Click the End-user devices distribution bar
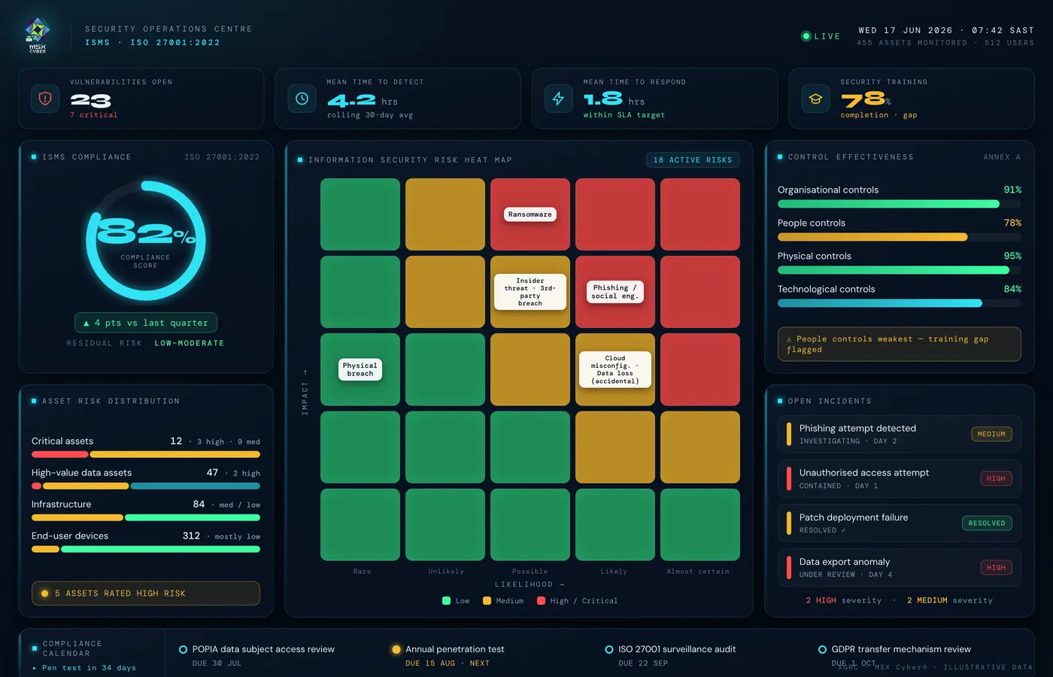The height and width of the screenshot is (677, 1053). (146, 549)
